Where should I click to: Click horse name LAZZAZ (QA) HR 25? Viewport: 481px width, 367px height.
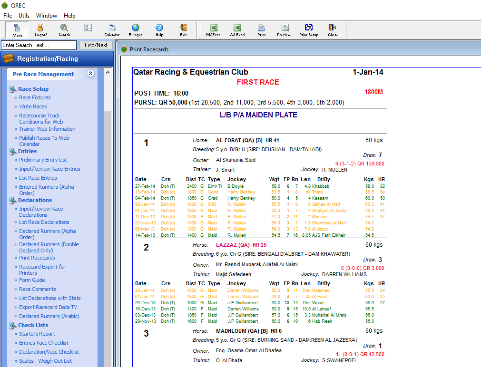tap(241, 245)
